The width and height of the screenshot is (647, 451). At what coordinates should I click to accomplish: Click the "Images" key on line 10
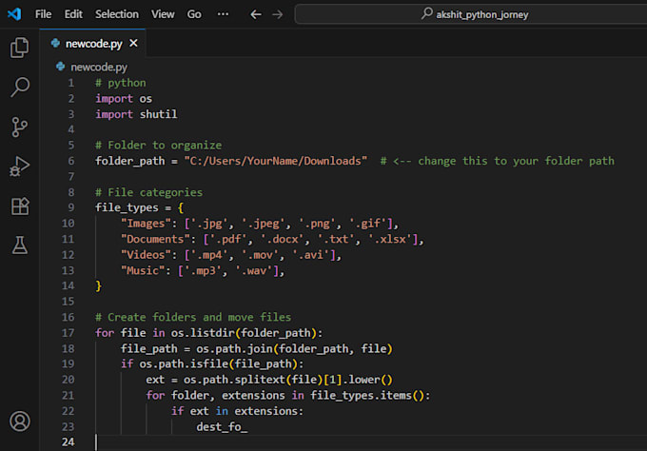point(146,224)
